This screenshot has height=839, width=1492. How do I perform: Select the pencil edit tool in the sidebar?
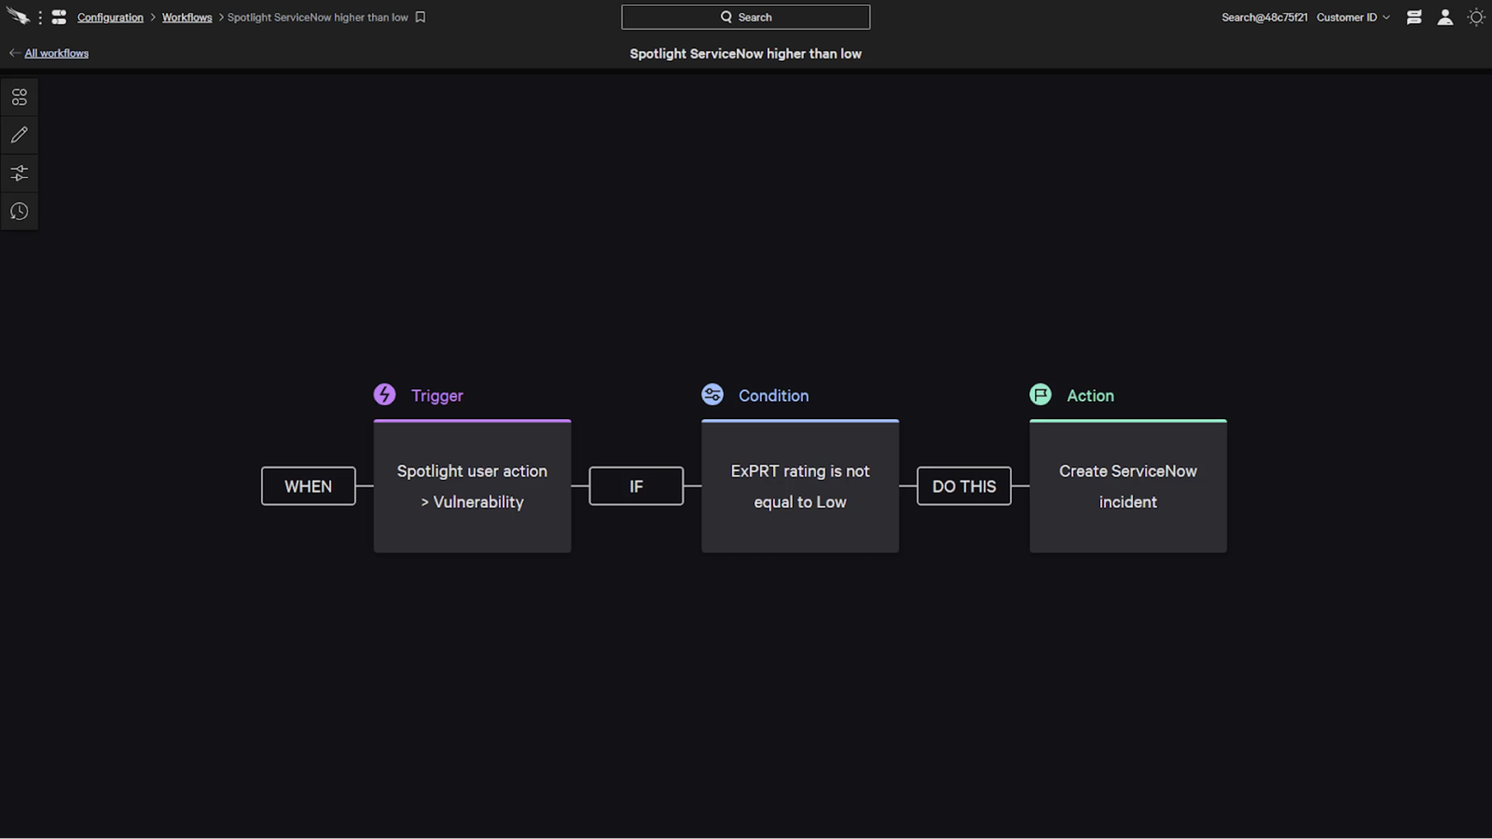pyautogui.click(x=19, y=135)
